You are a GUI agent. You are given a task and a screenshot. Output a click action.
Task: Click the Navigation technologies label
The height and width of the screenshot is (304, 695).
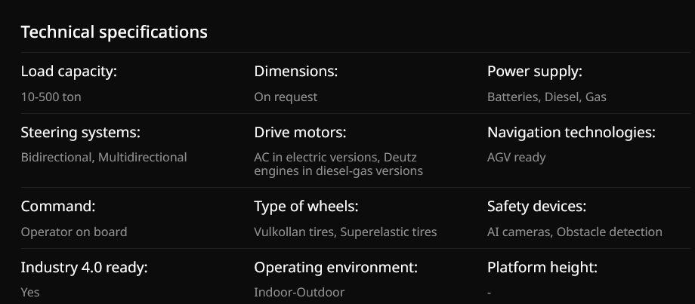click(x=571, y=133)
